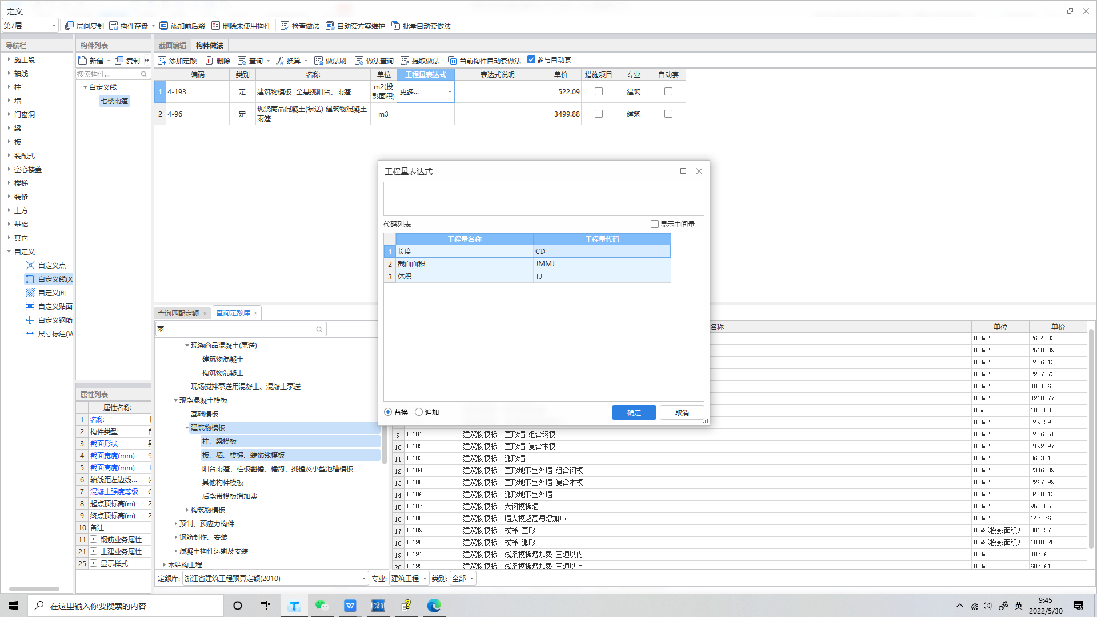Click the 换算 function icon
The image size is (1097, 617).
280,61
